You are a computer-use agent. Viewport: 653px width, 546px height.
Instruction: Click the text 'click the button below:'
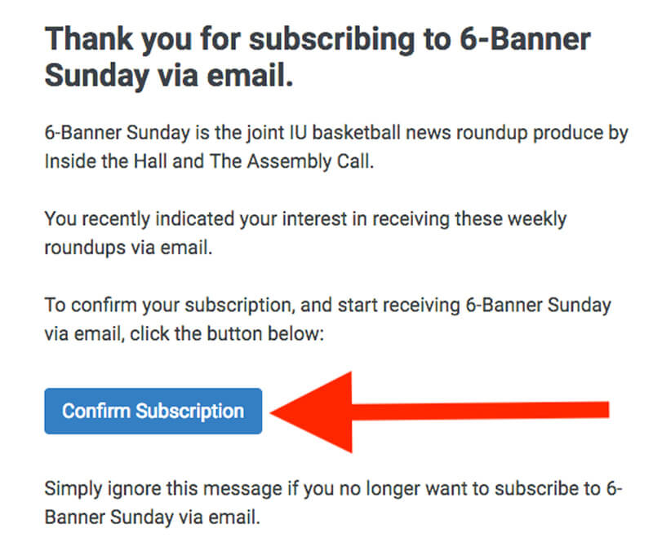pos(227,334)
